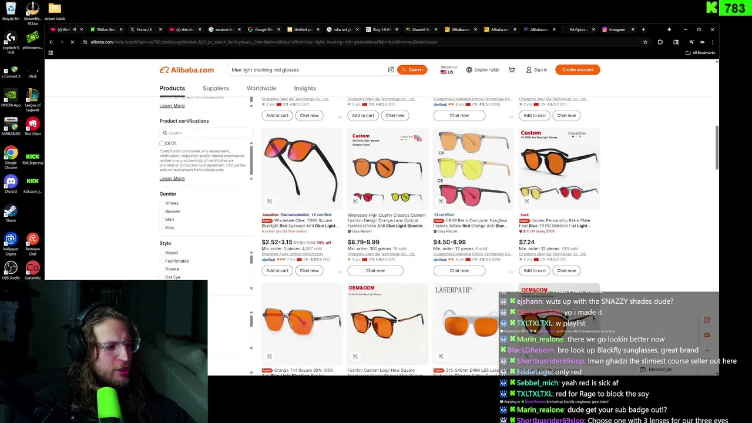
Task: Open the Chrome apps grid icon
Action: (x=51, y=53)
